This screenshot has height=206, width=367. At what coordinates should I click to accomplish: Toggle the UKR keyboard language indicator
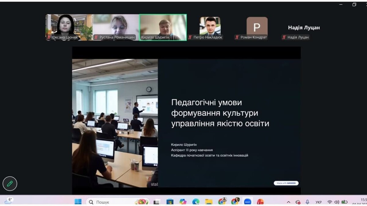(318, 202)
